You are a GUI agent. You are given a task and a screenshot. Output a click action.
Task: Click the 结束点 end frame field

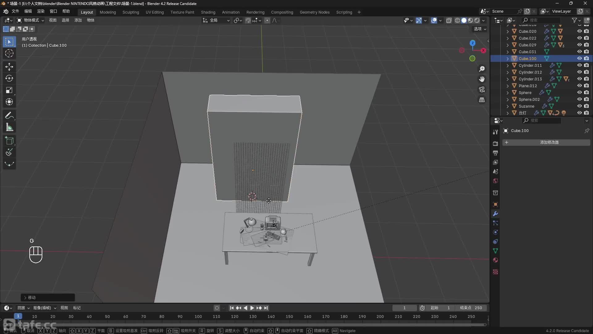click(471, 308)
